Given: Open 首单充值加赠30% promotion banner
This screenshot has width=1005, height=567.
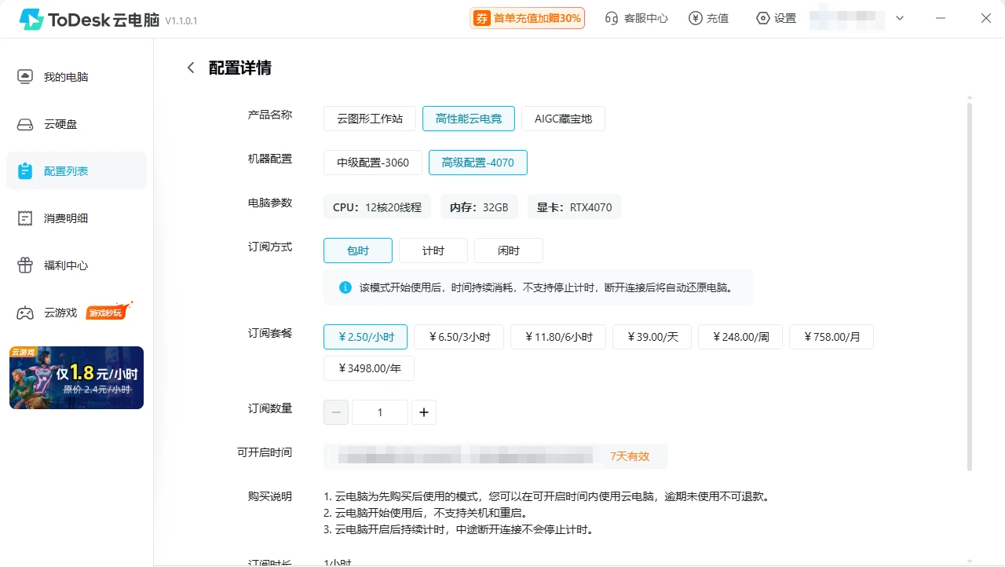Looking at the screenshot, I should click(x=527, y=18).
